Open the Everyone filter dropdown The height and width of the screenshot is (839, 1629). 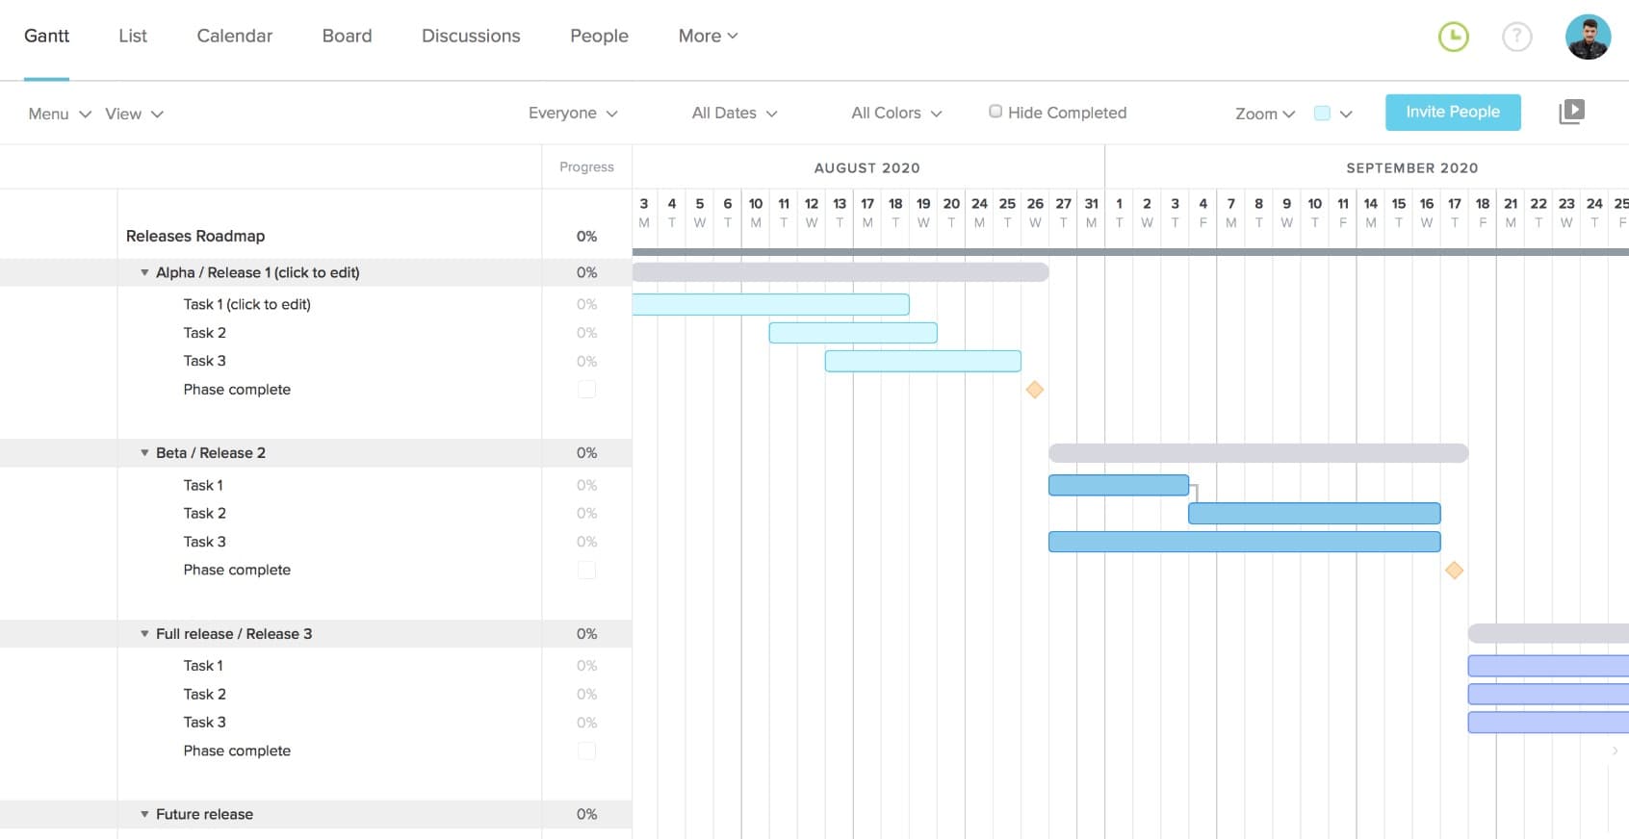(573, 113)
